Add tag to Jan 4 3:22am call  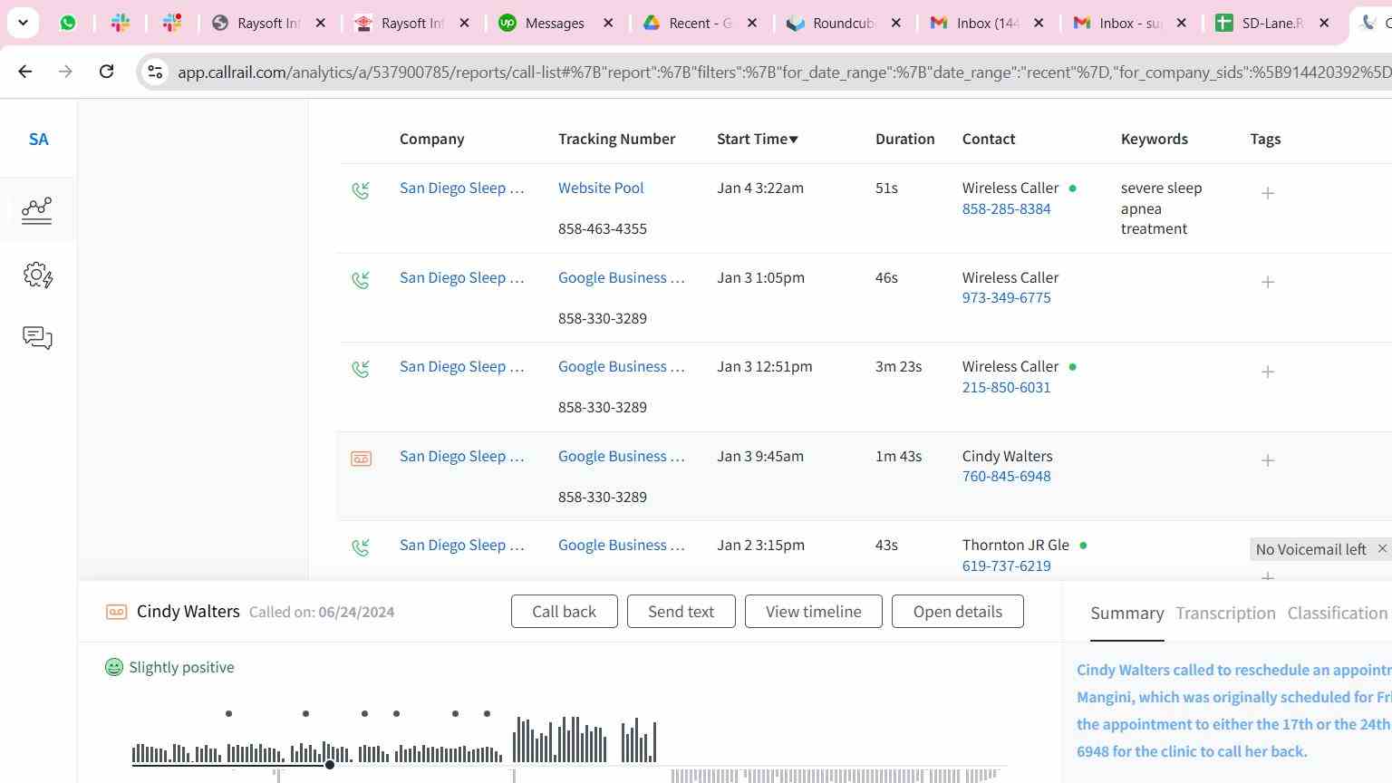pos(1268,193)
